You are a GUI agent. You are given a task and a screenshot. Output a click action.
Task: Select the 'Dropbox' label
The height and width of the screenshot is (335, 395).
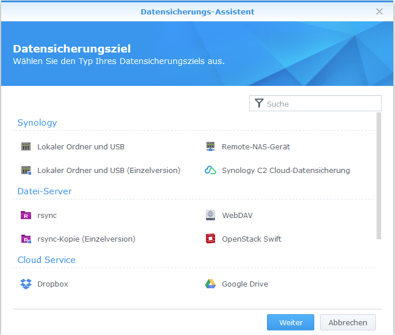point(52,284)
